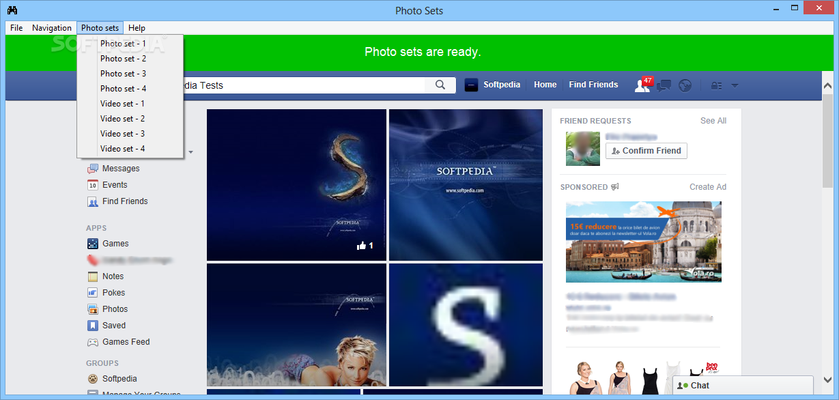Open the Softpedia blue wave wallpaper photo

pyautogui.click(x=466, y=185)
